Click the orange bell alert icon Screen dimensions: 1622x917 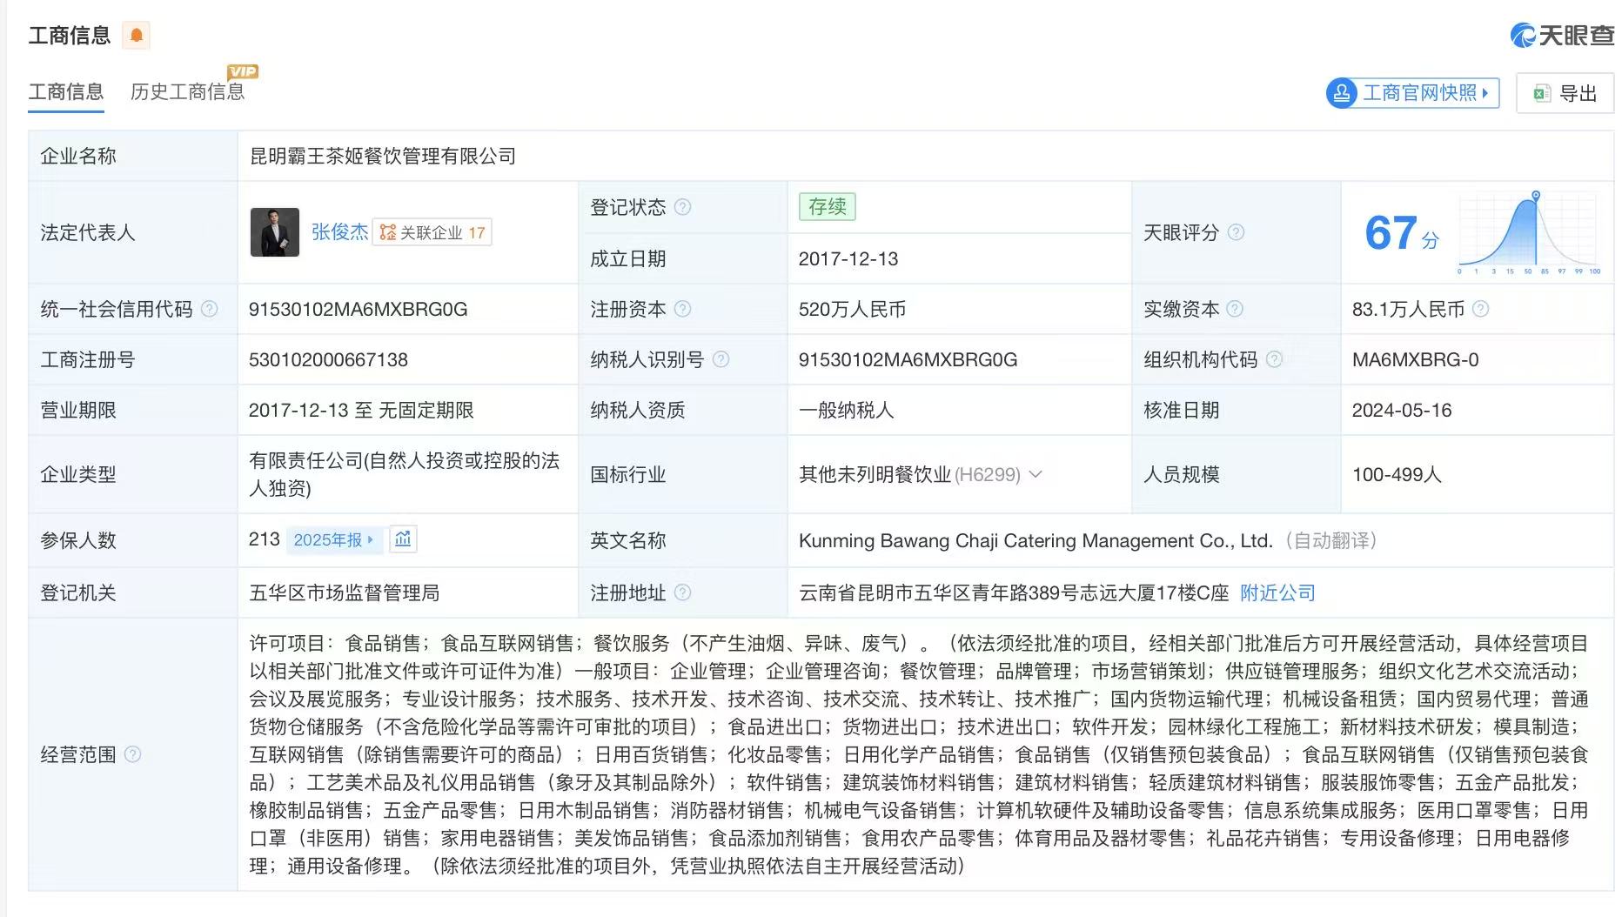[x=137, y=35]
